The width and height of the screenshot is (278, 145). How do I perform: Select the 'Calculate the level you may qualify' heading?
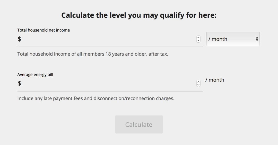pyautogui.click(x=139, y=15)
